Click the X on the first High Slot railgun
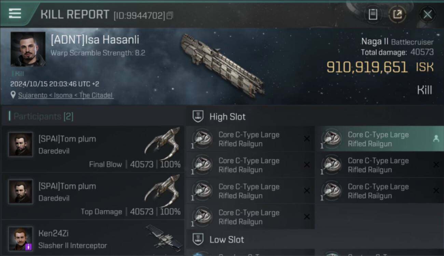444x256 pixels. tap(307, 139)
